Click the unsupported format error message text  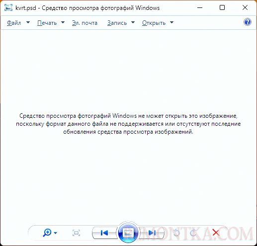click(128, 124)
